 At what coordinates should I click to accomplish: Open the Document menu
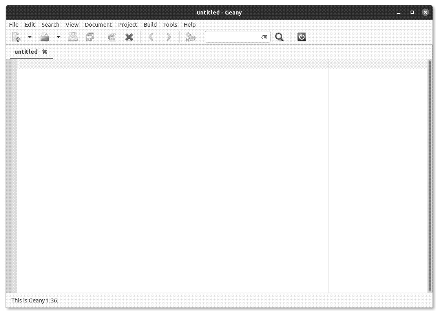(x=98, y=25)
